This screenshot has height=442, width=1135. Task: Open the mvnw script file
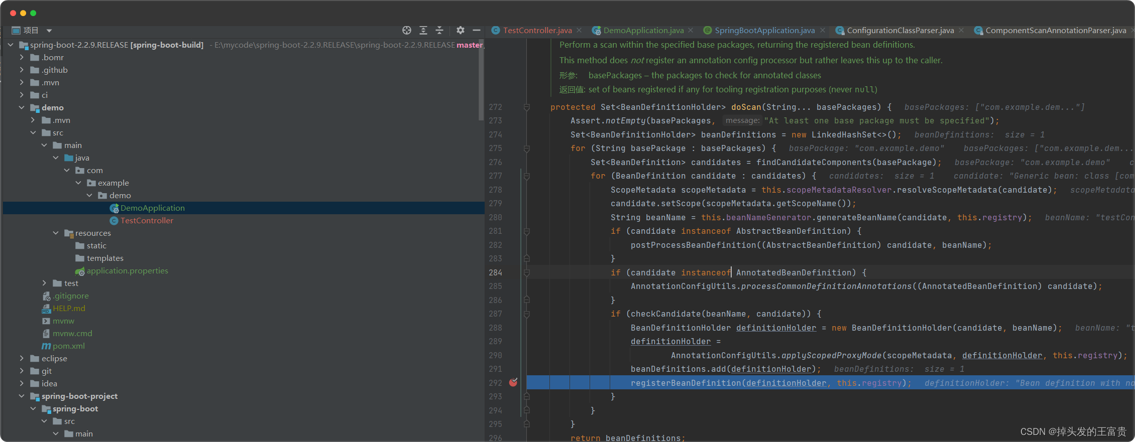63,321
